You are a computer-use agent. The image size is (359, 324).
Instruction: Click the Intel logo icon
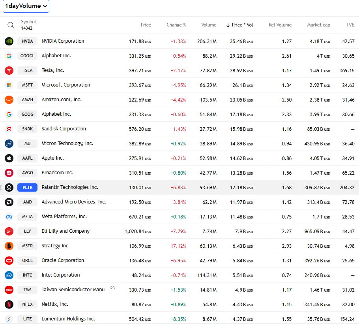9,275
